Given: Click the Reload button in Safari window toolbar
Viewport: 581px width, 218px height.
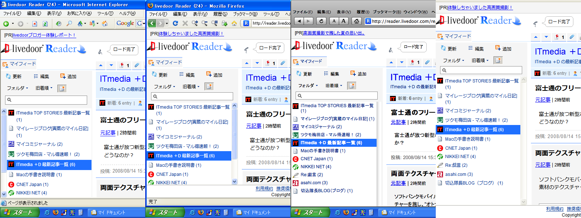Looking at the screenshot, I should tap(321, 21).
